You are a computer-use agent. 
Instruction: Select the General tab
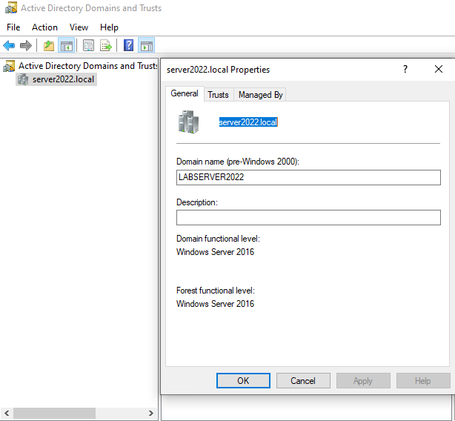pos(185,93)
